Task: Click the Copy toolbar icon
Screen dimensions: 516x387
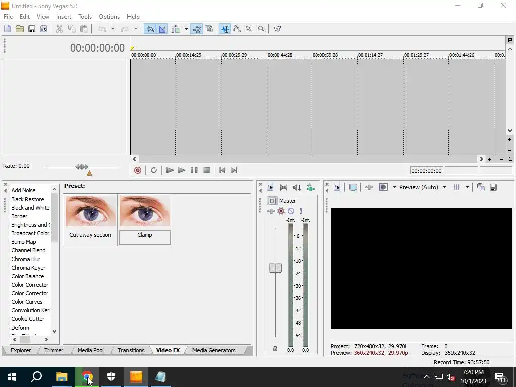Action: click(x=72, y=29)
